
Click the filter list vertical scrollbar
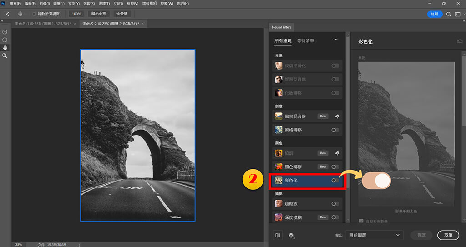pos(348,113)
